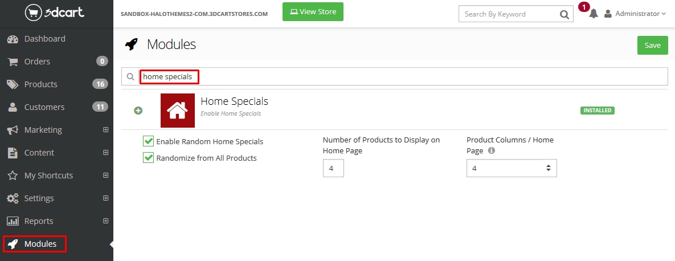Click the View Store button
Image resolution: width=675 pixels, height=261 pixels.
(313, 12)
